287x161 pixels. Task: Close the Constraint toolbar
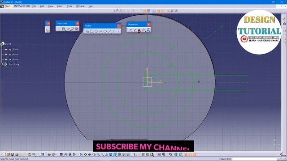point(77,23)
